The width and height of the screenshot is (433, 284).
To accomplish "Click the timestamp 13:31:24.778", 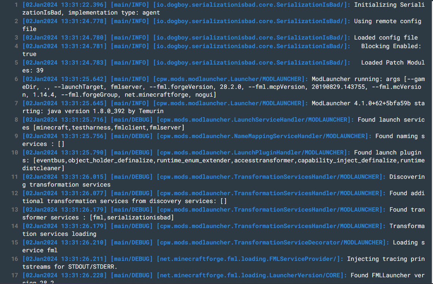I will coord(82,21).
